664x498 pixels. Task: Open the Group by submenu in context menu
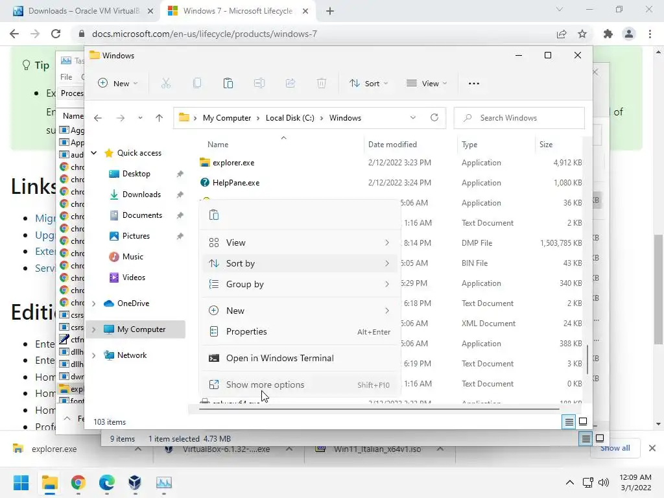click(x=300, y=284)
